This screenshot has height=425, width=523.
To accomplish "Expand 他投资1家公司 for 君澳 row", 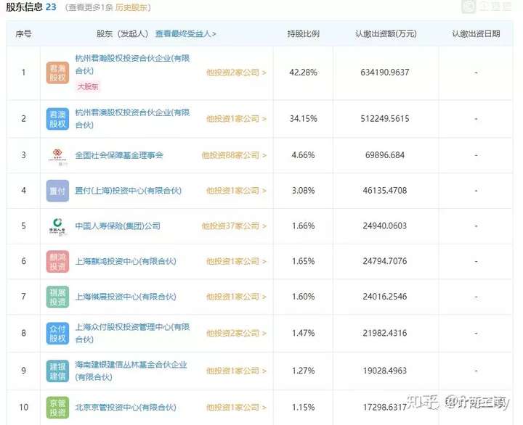I will pyautogui.click(x=236, y=118).
